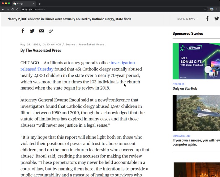Viewport: 220px width, 177px height.
Task: Click the candlelit church thumbnail
Action: (197, 170)
